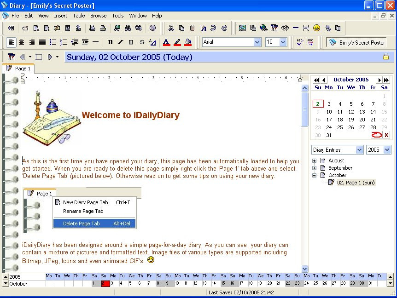
Task: Go to the previous month in the calendar
Action: 324,80
